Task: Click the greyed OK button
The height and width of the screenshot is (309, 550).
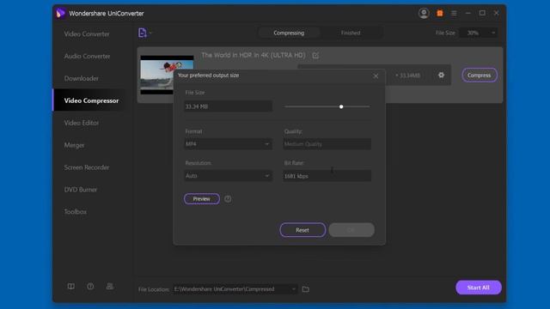Action: click(x=351, y=230)
